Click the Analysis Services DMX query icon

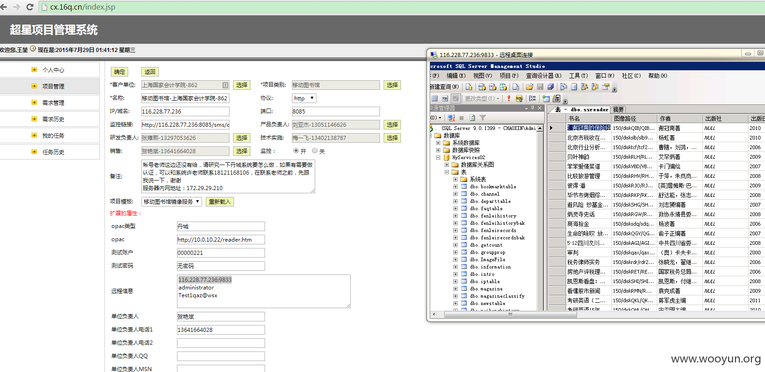click(x=493, y=87)
